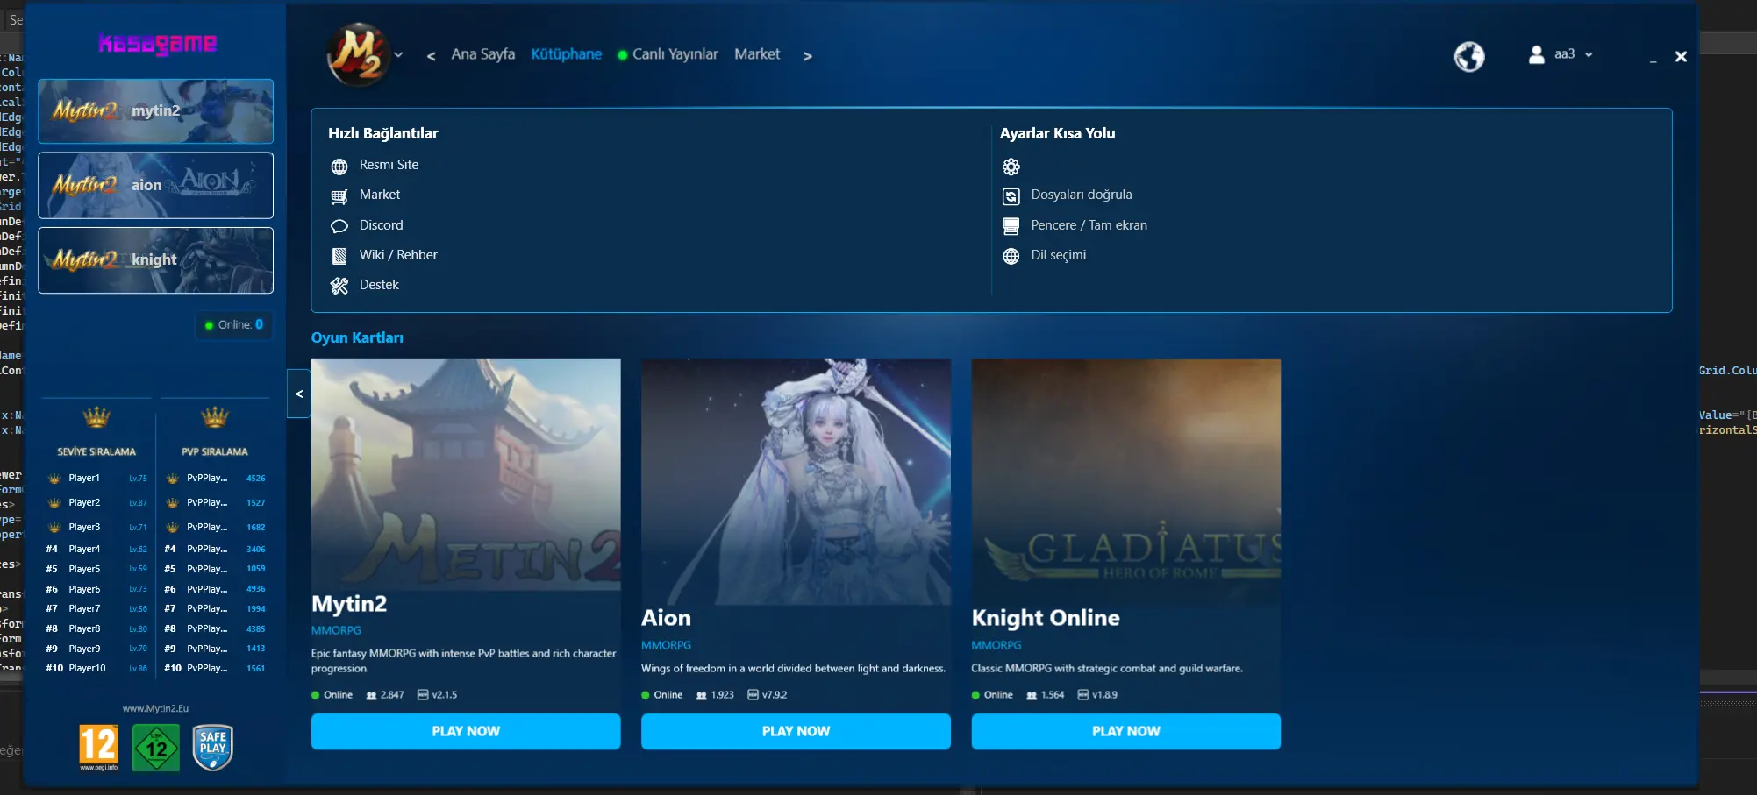
Task: Click the globe language icon in header
Action: (x=1469, y=56)
